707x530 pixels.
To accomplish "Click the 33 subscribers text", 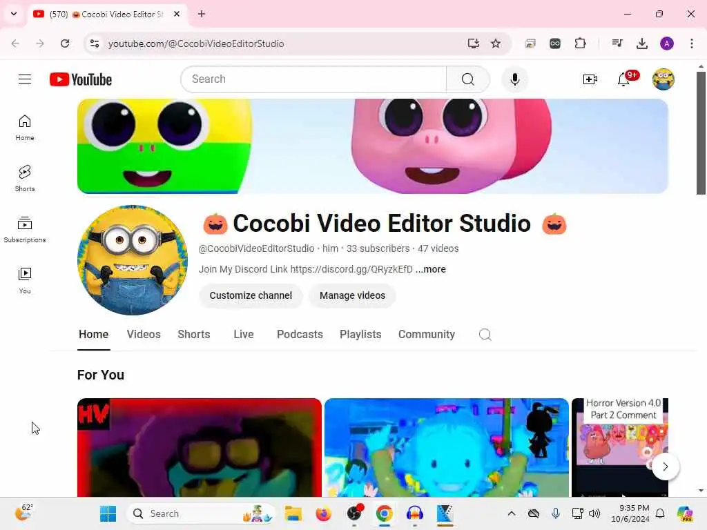I will pos(378,248).
